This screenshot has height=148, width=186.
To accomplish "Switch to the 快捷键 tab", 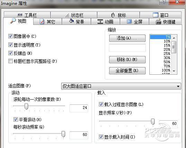I will tap(165, 21).
